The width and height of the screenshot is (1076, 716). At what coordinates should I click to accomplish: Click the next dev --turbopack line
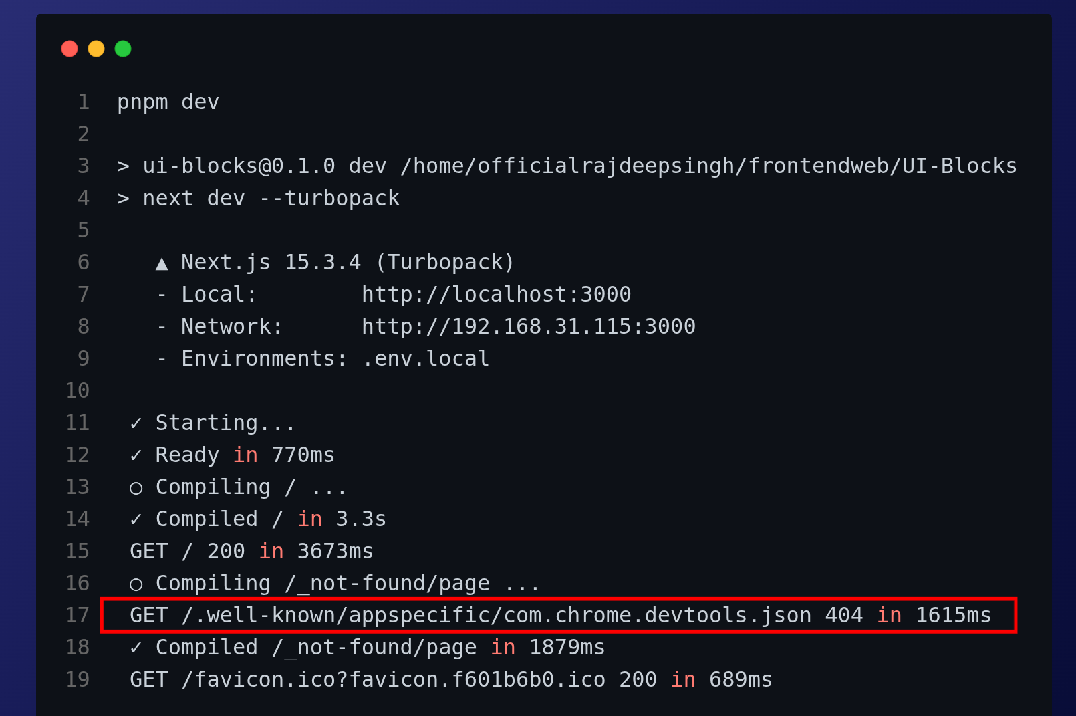click(258, 198)
